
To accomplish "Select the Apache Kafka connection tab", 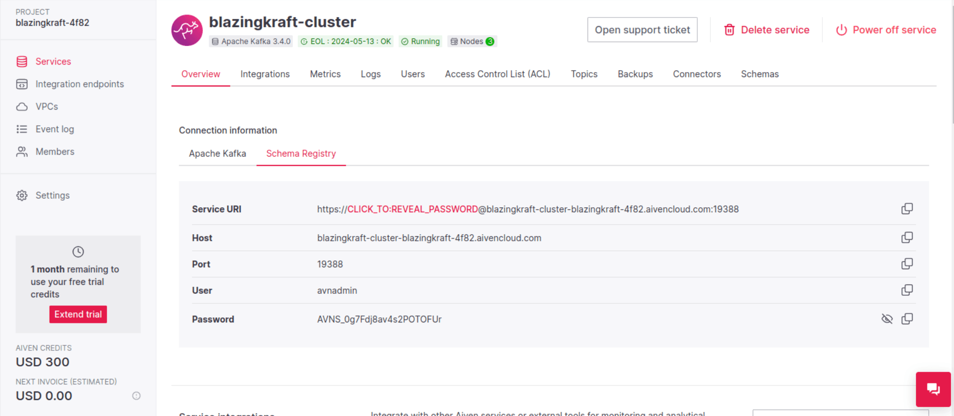I will [217, 154].
